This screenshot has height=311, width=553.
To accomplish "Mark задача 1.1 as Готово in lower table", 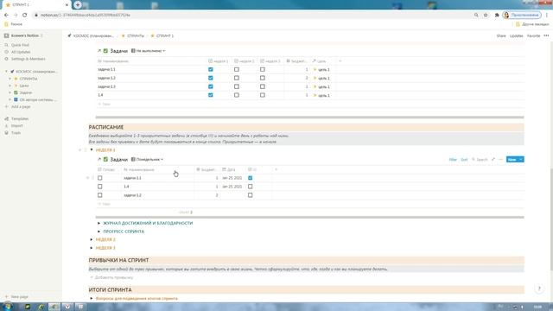I will pyautogui.click(x=100, y=178).
